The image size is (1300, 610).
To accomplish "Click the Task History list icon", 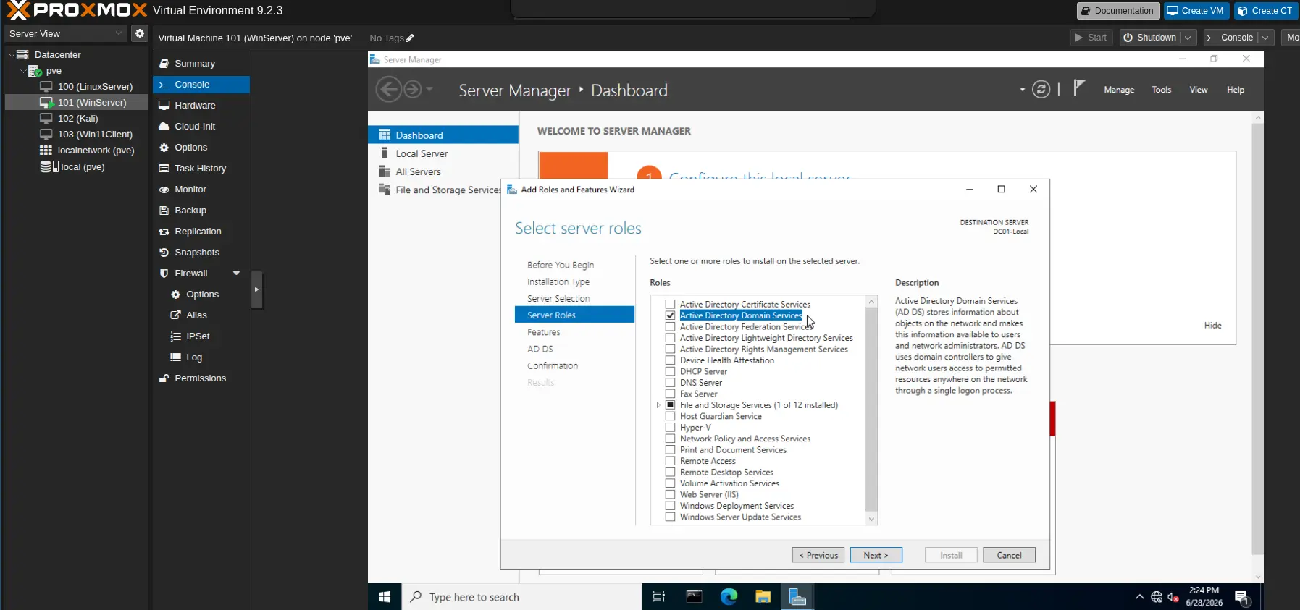I will pyautogui.click(x=164, y=169).
